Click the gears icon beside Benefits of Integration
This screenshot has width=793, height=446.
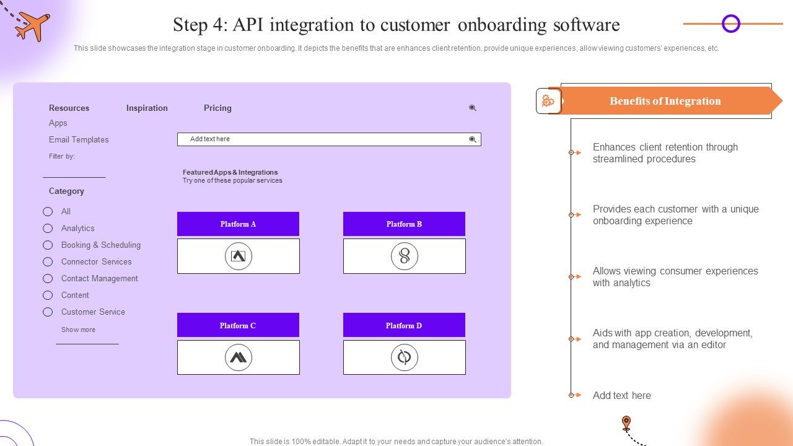(x=548, y=101)
